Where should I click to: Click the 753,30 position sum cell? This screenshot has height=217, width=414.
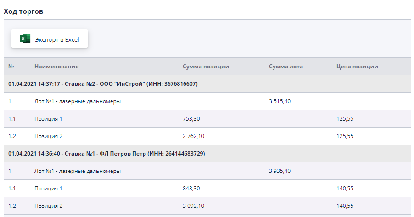tap(191, 119)
